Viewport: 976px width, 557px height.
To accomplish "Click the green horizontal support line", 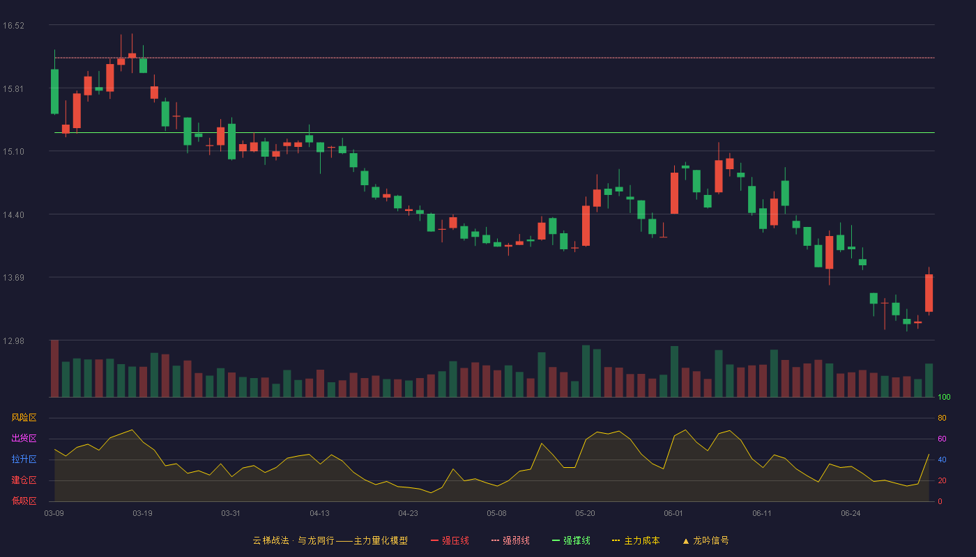I will (x=494, y=132).
